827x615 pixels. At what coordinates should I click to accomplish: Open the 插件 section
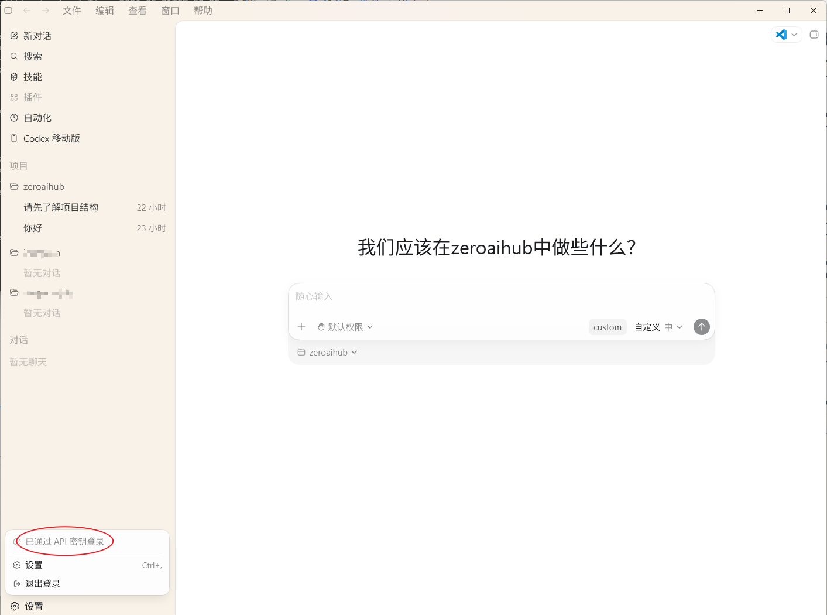point(88,97)
